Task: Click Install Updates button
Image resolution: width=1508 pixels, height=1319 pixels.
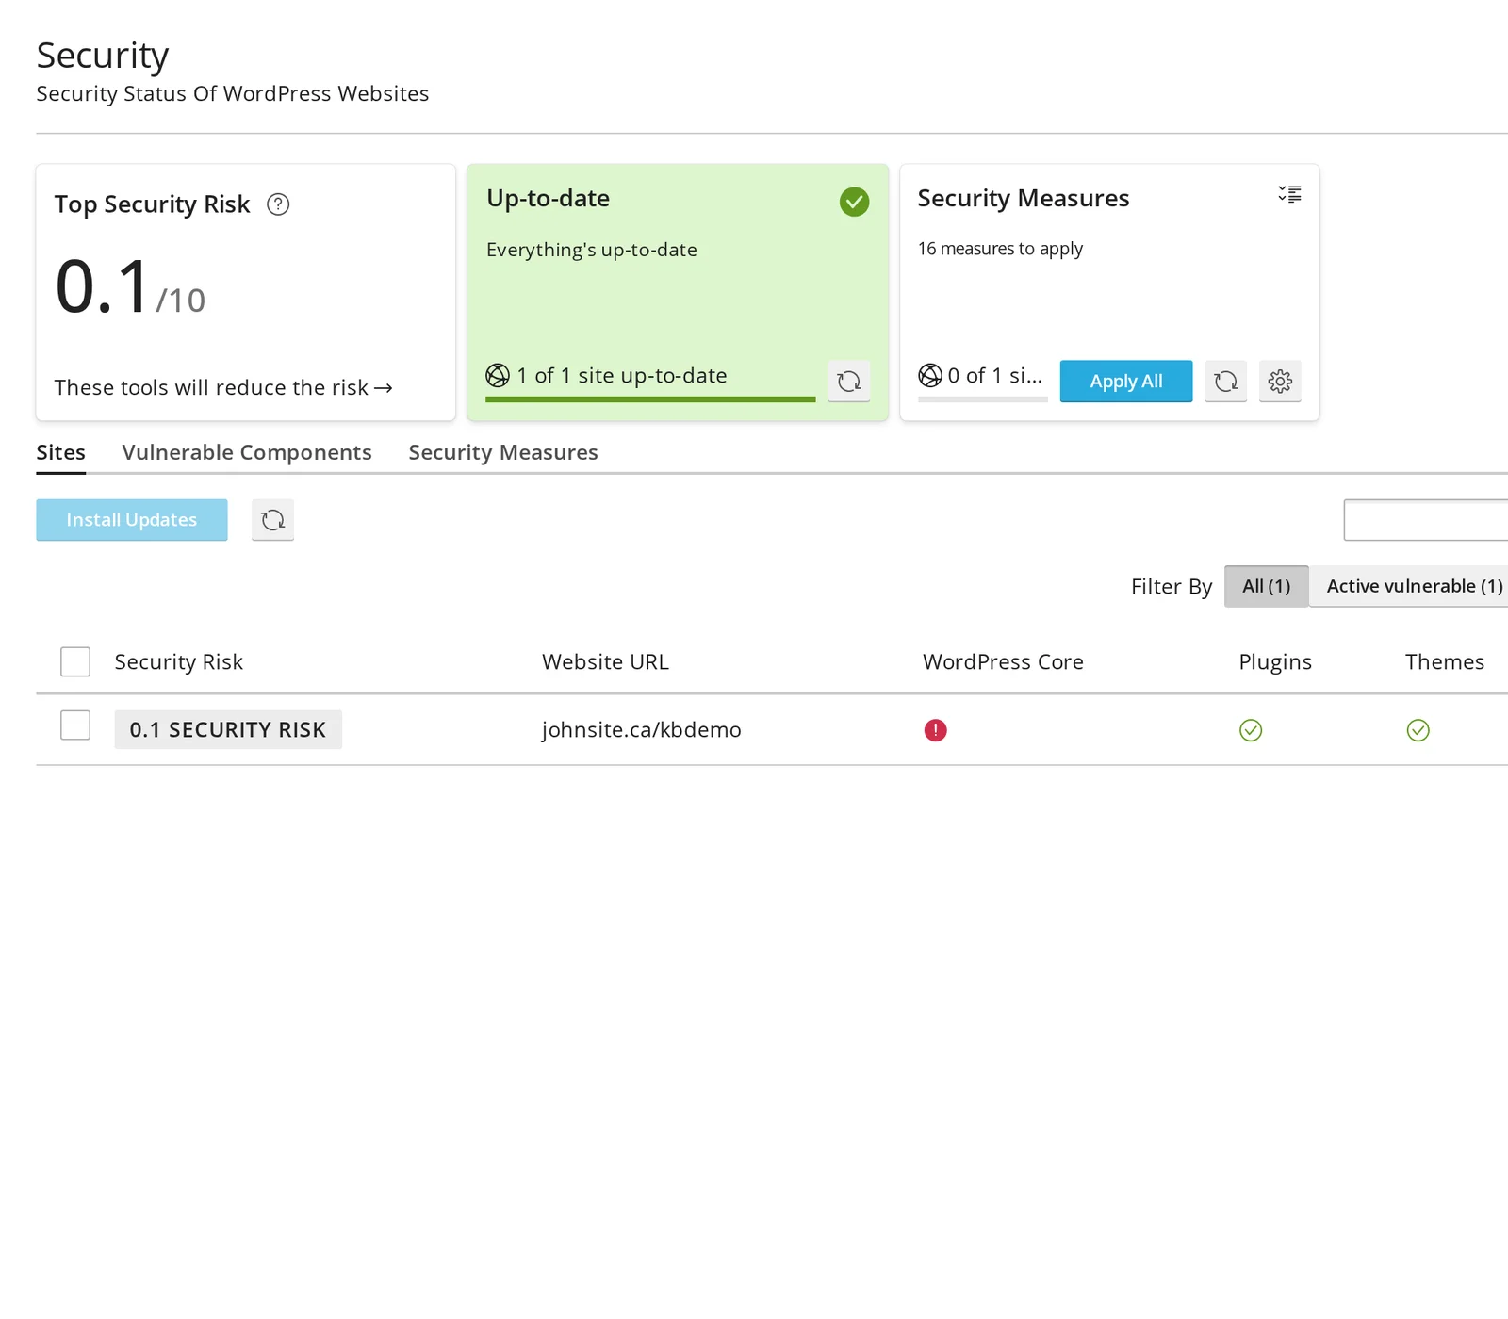Action: [132, 520]
